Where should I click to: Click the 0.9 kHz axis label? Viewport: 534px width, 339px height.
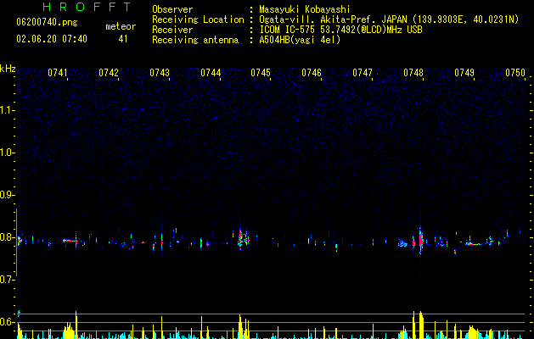7,195
